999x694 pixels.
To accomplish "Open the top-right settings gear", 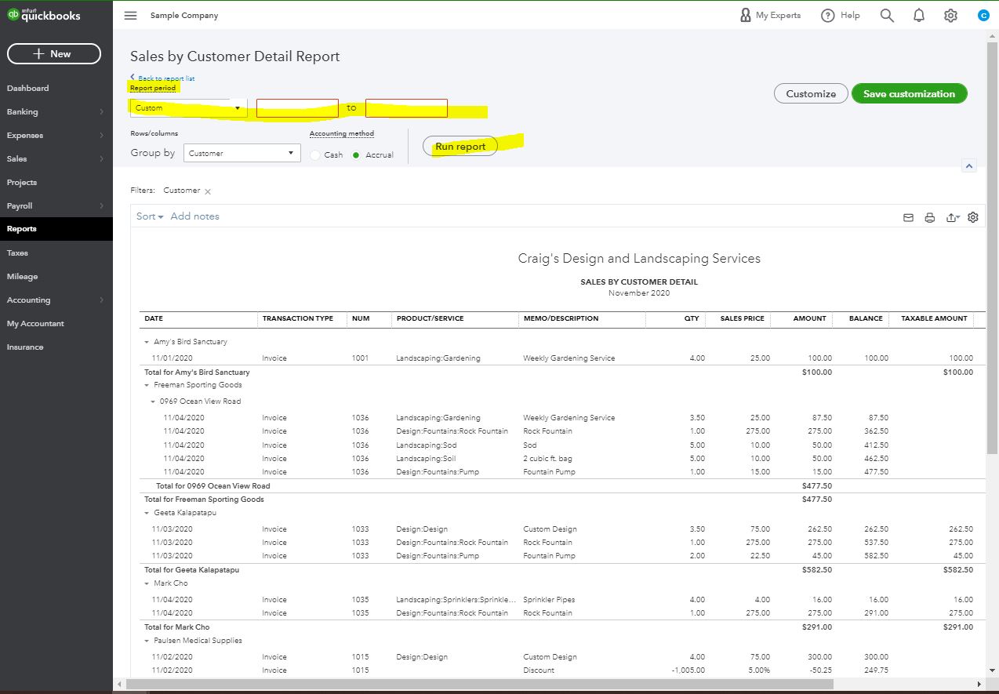I will (x=950, y=15).
